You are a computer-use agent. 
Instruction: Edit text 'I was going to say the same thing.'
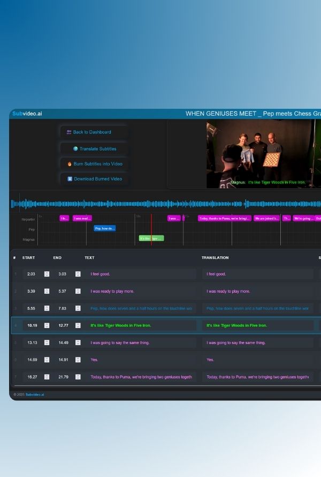(141, 342)
